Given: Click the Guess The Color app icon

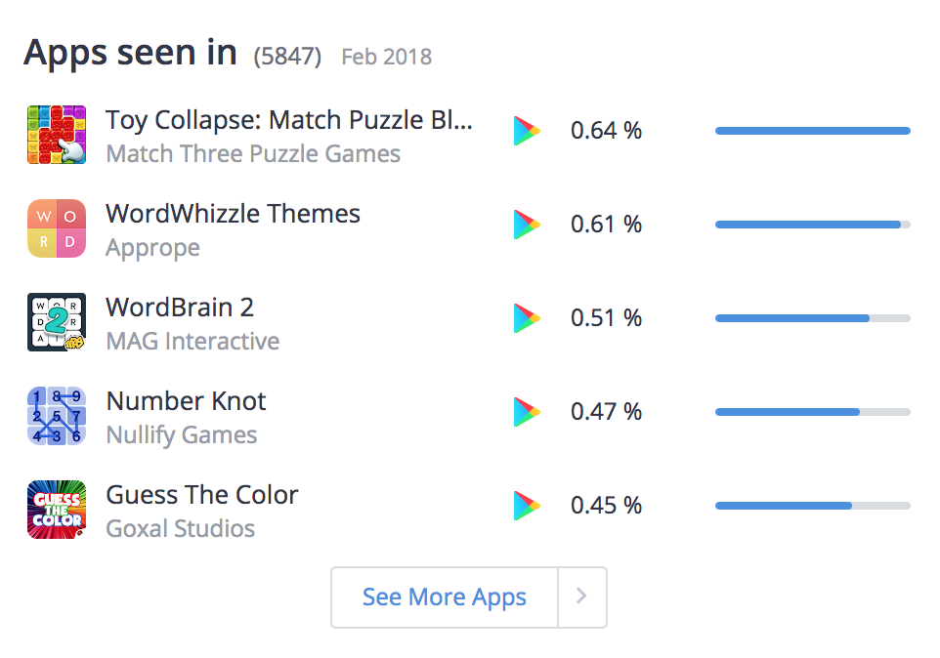Looking at the screenshot, I should (x=57, y=510).
